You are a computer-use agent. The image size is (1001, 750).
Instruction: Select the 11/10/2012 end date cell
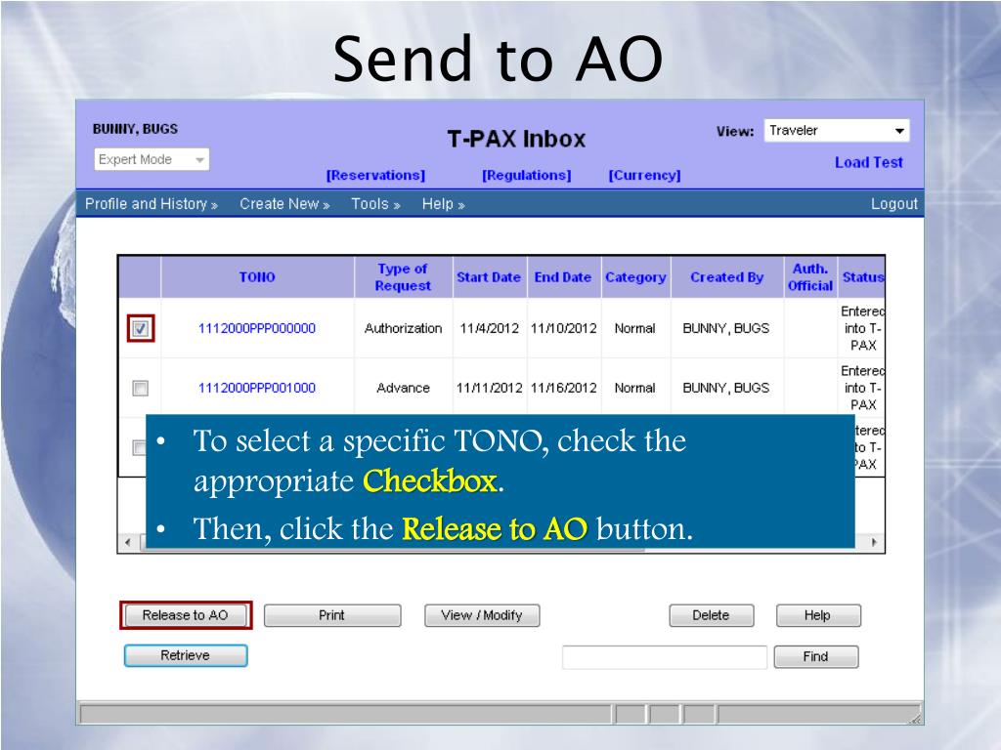[564, 328]
